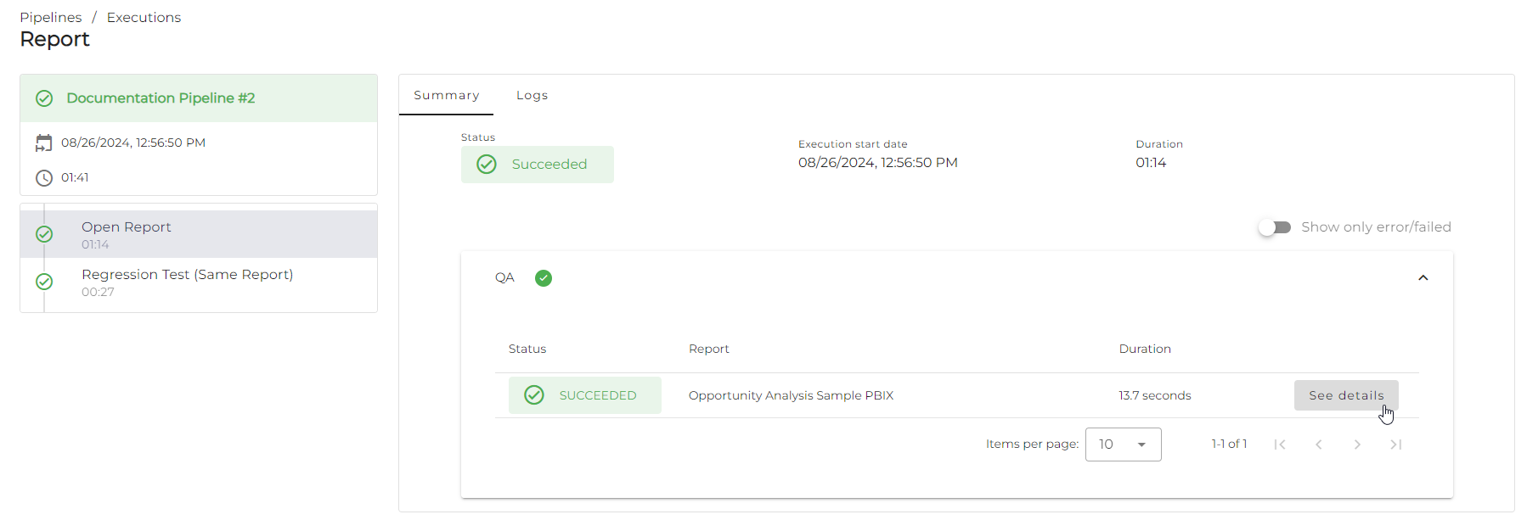
Task: Select the Regression Test (Same Report) step
Action: pyautogui.click(x=199, y=282)
